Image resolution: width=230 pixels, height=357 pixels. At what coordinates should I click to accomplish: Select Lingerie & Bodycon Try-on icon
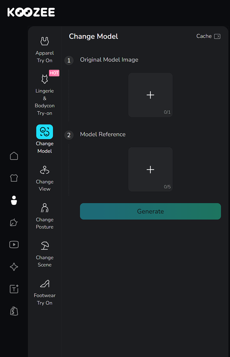point(45,79)
